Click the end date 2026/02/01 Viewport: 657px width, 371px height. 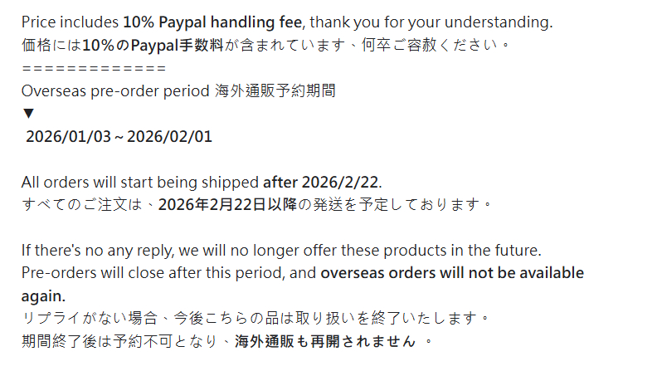(x=169, y=136)
